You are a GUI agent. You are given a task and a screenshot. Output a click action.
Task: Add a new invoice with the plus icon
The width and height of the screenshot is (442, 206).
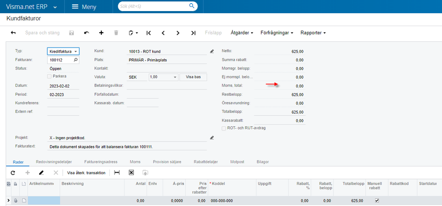coord(101,33)
